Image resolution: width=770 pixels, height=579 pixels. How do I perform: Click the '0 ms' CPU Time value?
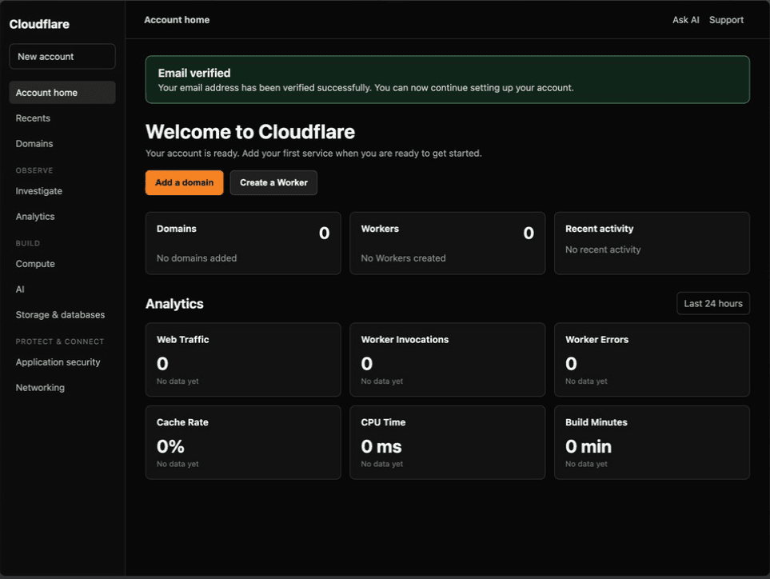tap(381, 446)
